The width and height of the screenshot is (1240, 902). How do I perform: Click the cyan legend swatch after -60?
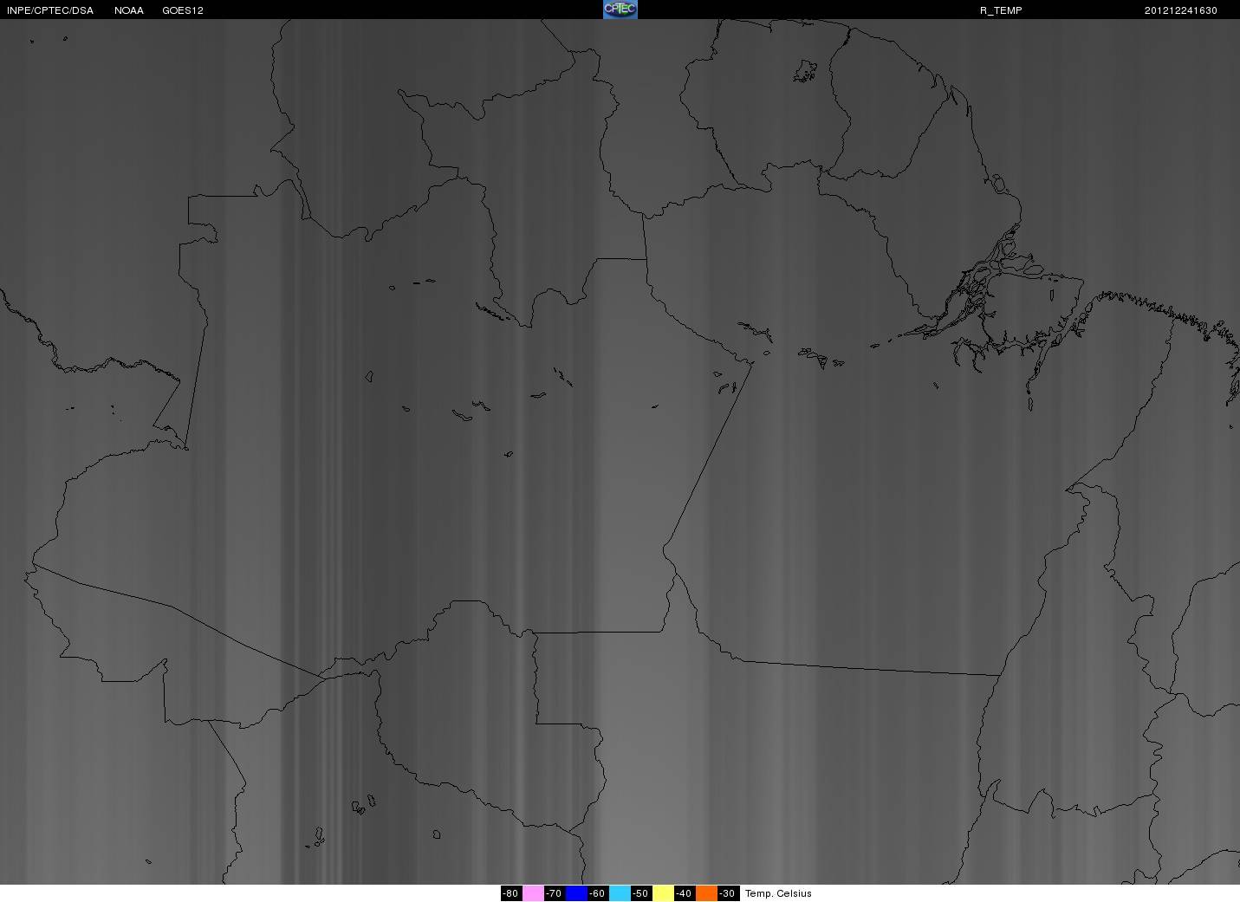[620, 893]
